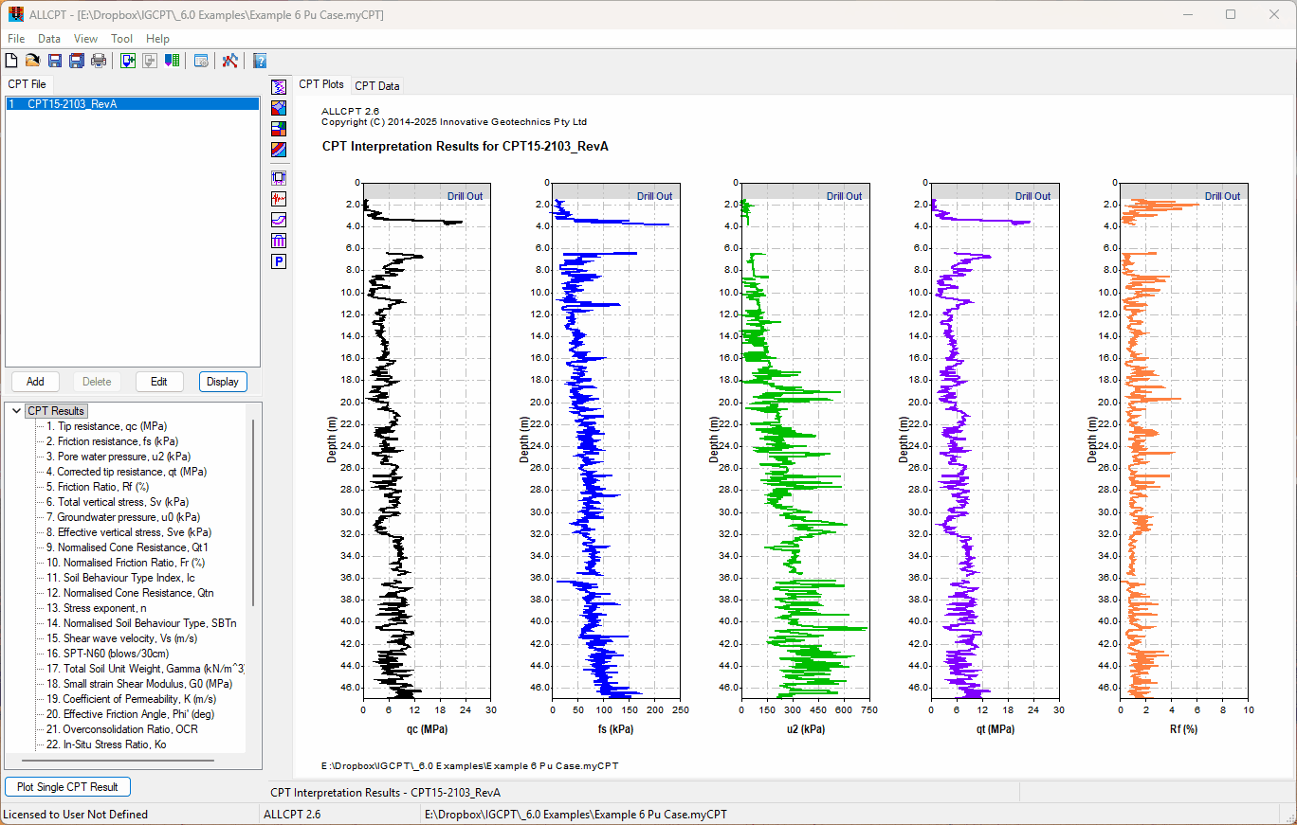1297x825 pixels.
Task: Create a new file with the blank page icon
Action: coord(11,61)
